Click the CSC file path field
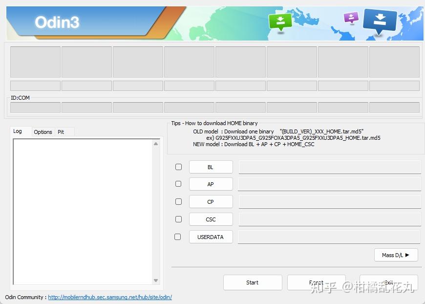 tap(330, 219)
